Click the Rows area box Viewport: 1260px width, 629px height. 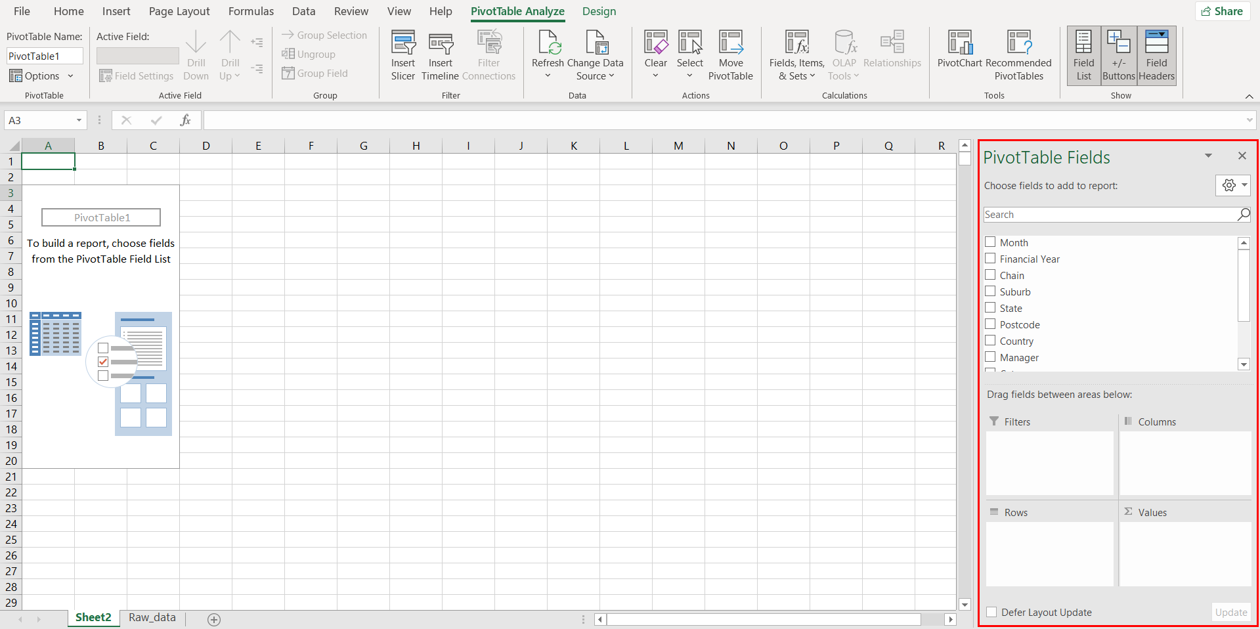pos(1050,553)
